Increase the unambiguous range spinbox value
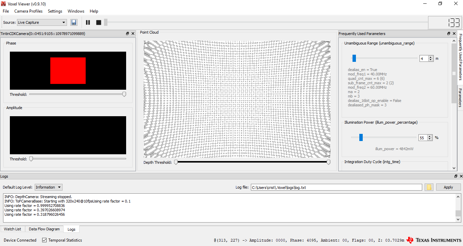The image size is (463, 246). pos(431,57)
